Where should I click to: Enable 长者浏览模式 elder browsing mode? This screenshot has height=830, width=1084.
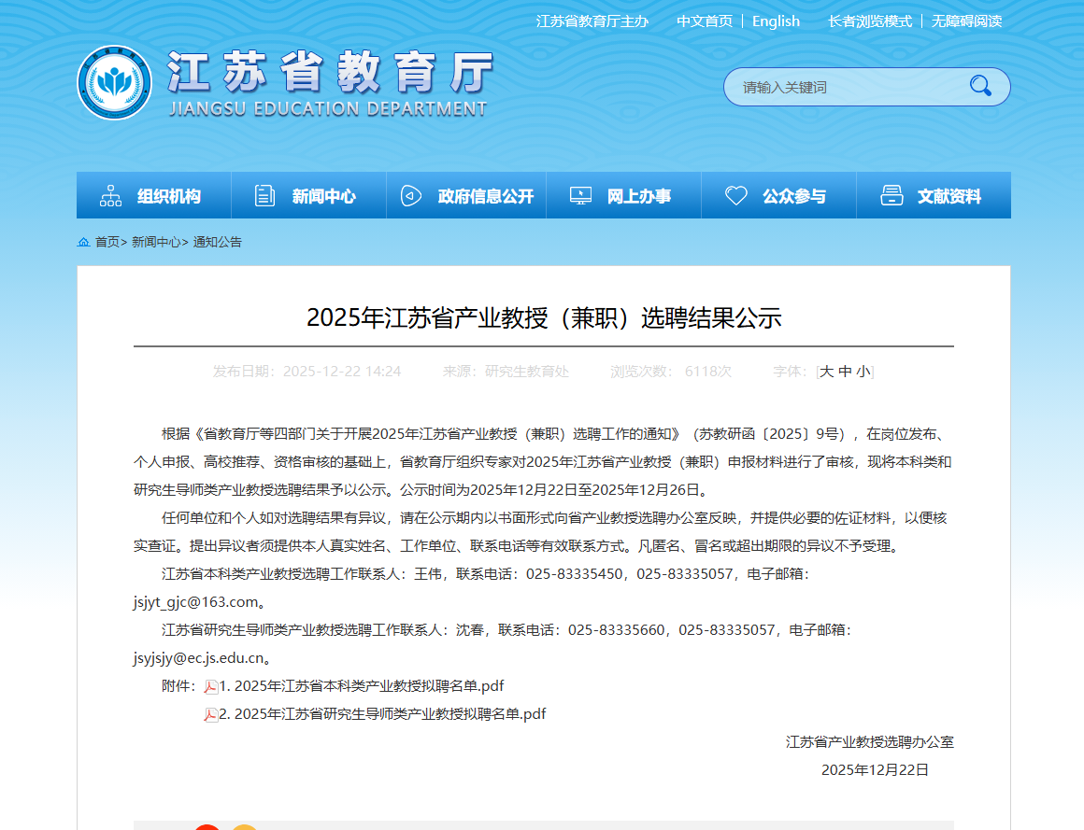(x=869, y=21)
